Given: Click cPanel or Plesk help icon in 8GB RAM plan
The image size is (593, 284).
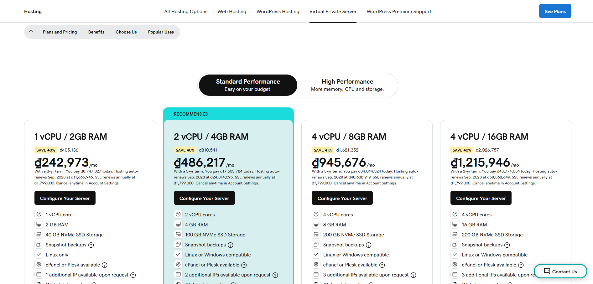Looking at the screenshot, I should pyautogui.click(x=382, y=265).
